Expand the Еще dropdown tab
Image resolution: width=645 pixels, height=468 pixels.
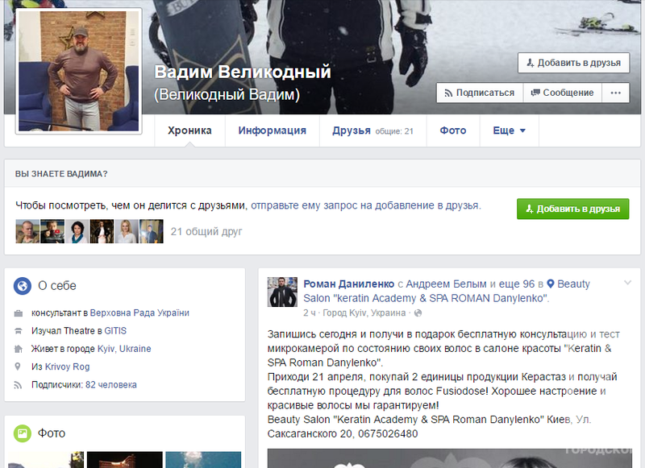click(509, 130)
